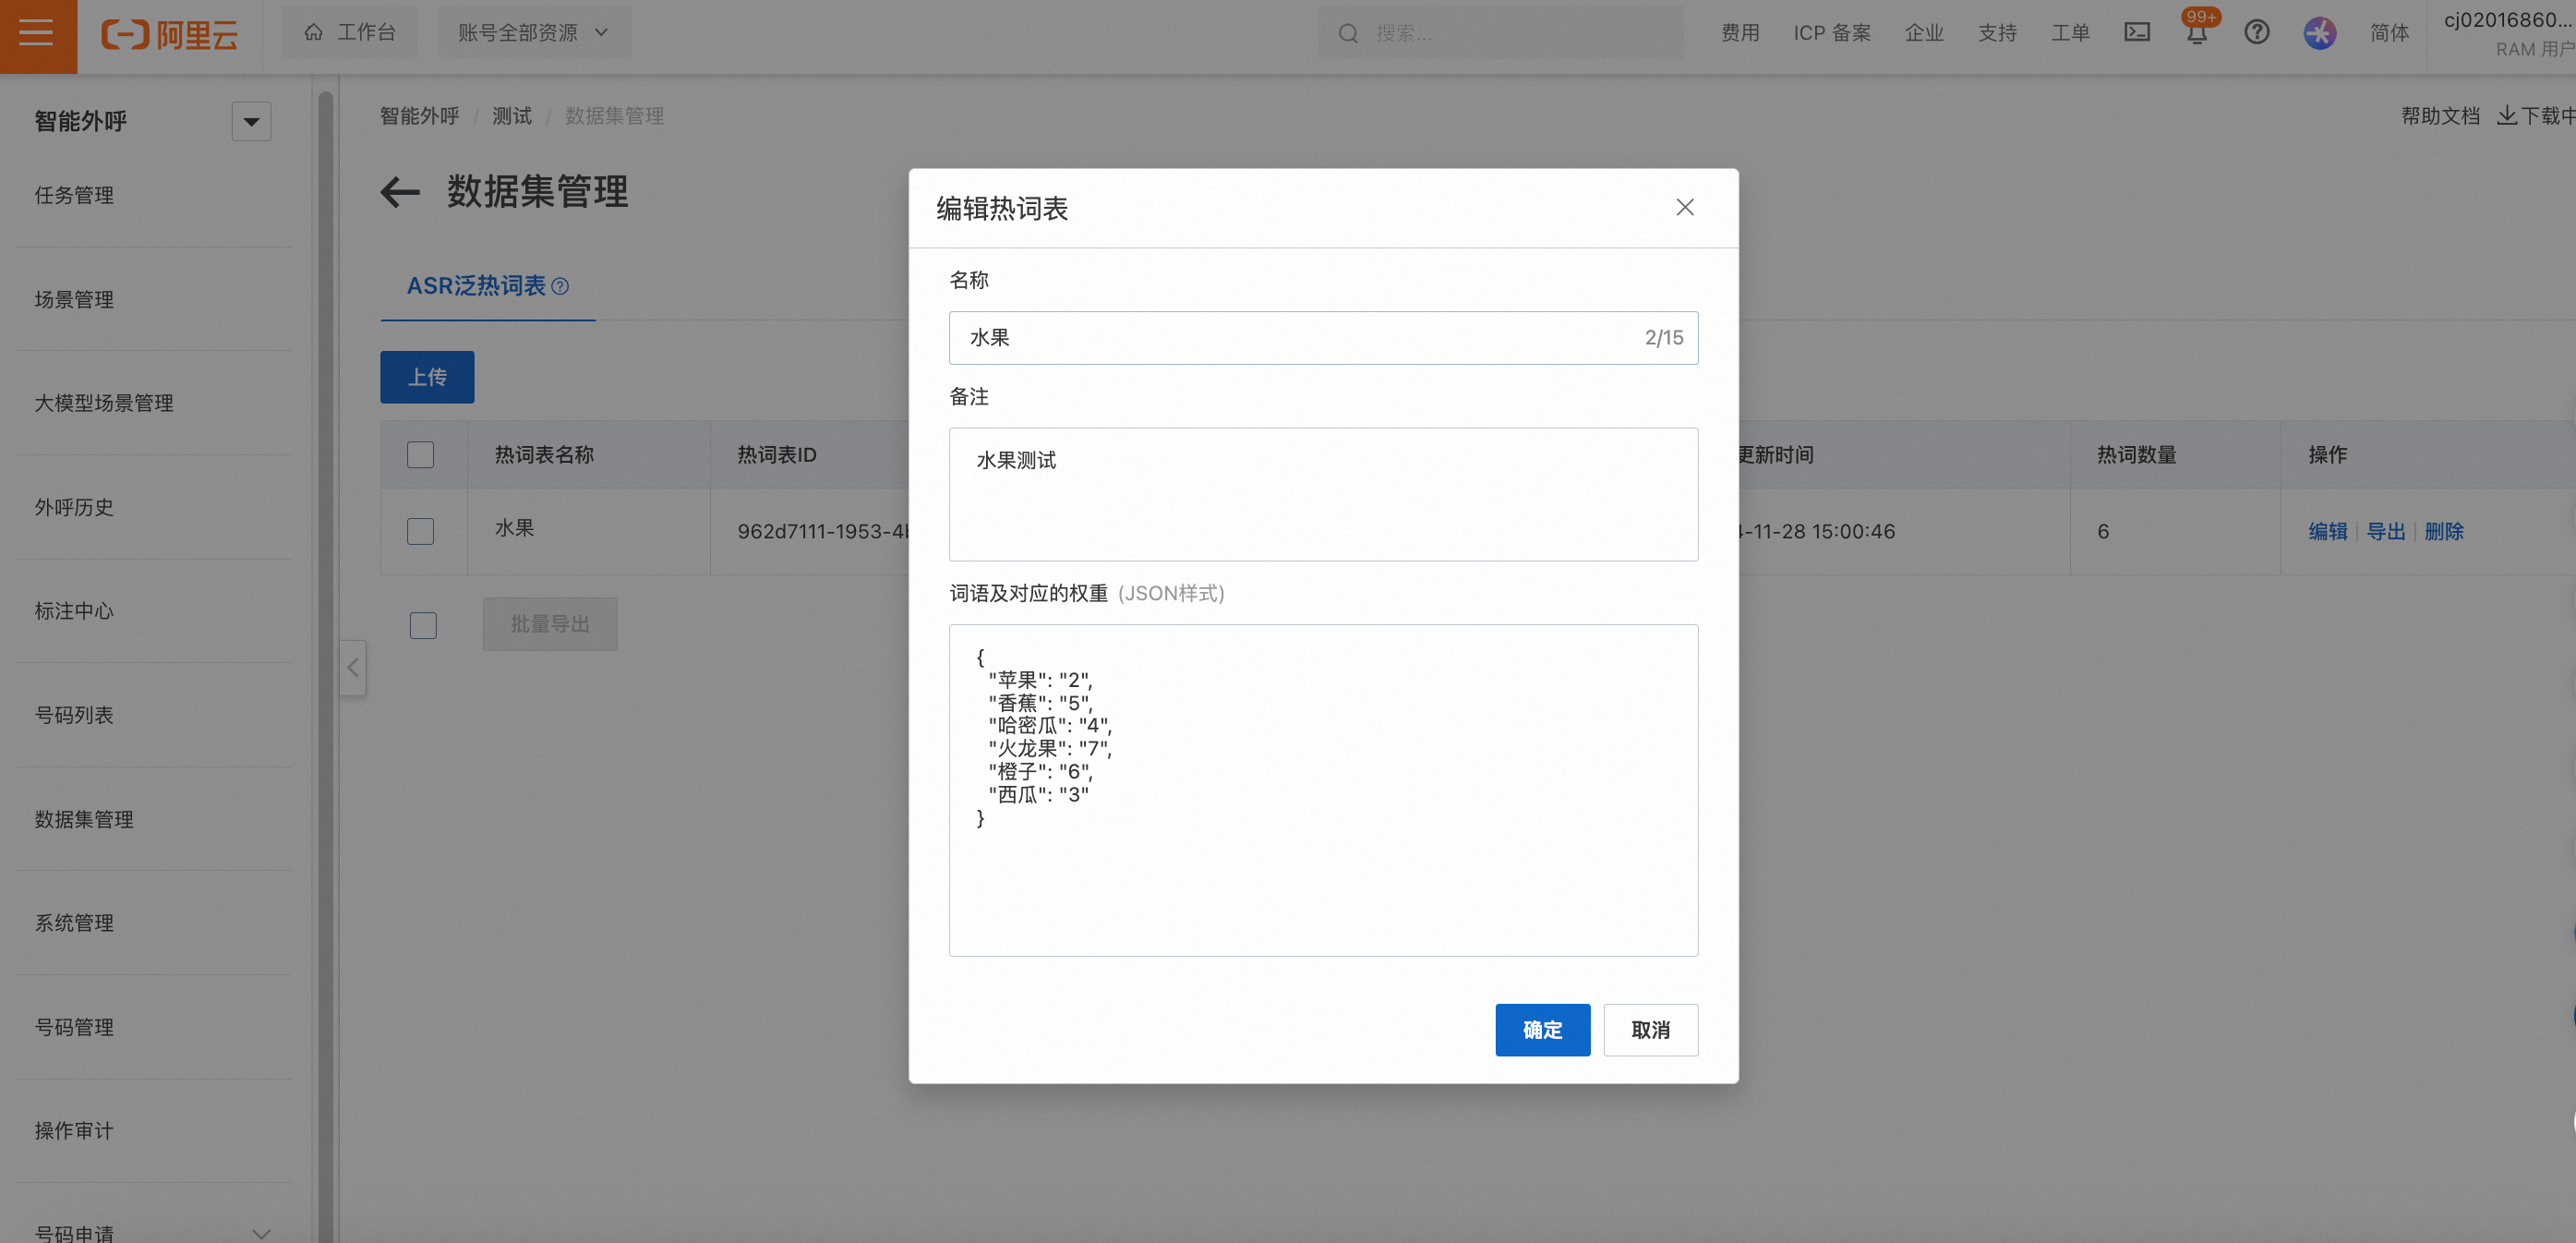Click the 确定 button
The width and height of the screenshot is (2576, 1243).
[1542, 1030]
